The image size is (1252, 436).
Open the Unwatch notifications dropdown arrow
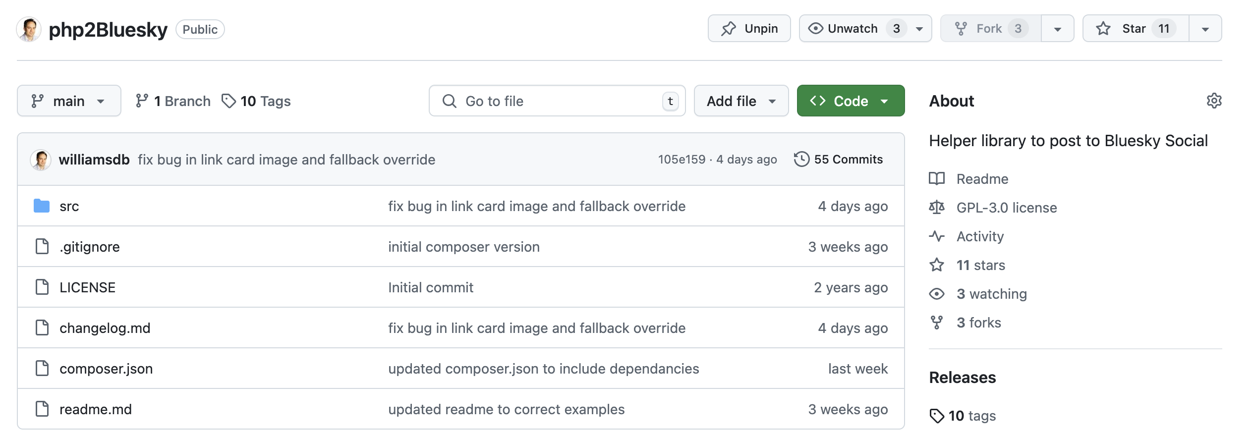pos(919,29)
